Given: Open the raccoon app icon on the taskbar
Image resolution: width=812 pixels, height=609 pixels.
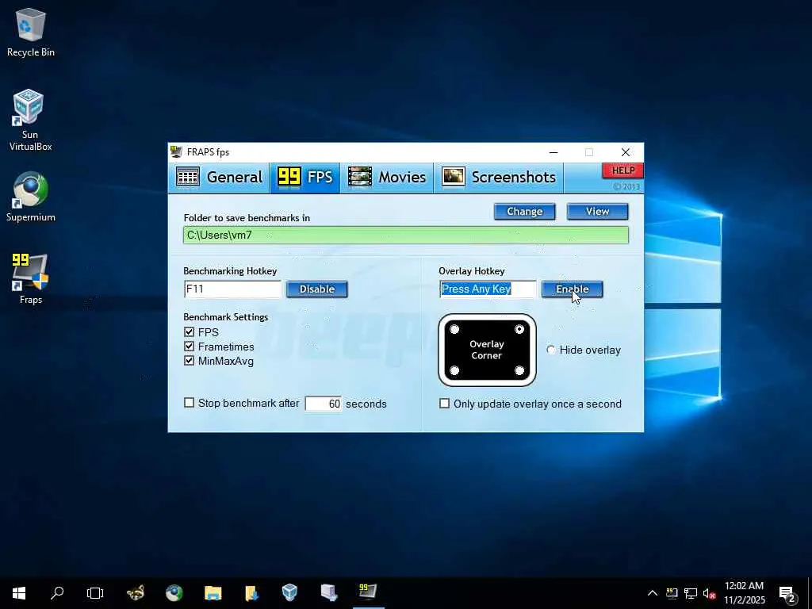Looking at the screenshot, I should [x=136, y=593].
